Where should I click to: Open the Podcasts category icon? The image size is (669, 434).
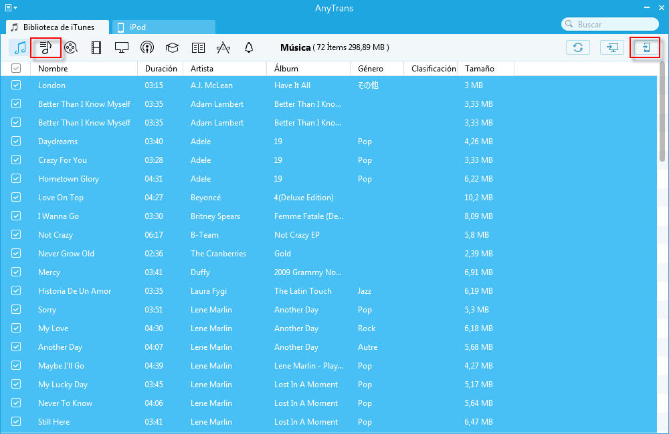147,47
